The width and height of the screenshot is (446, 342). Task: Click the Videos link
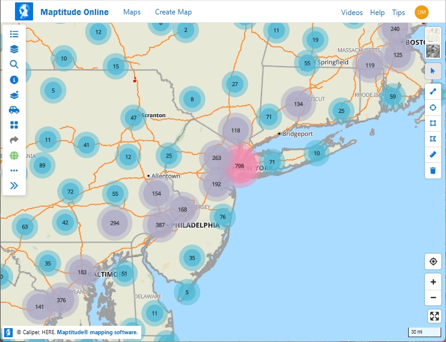tap(352, 13)
